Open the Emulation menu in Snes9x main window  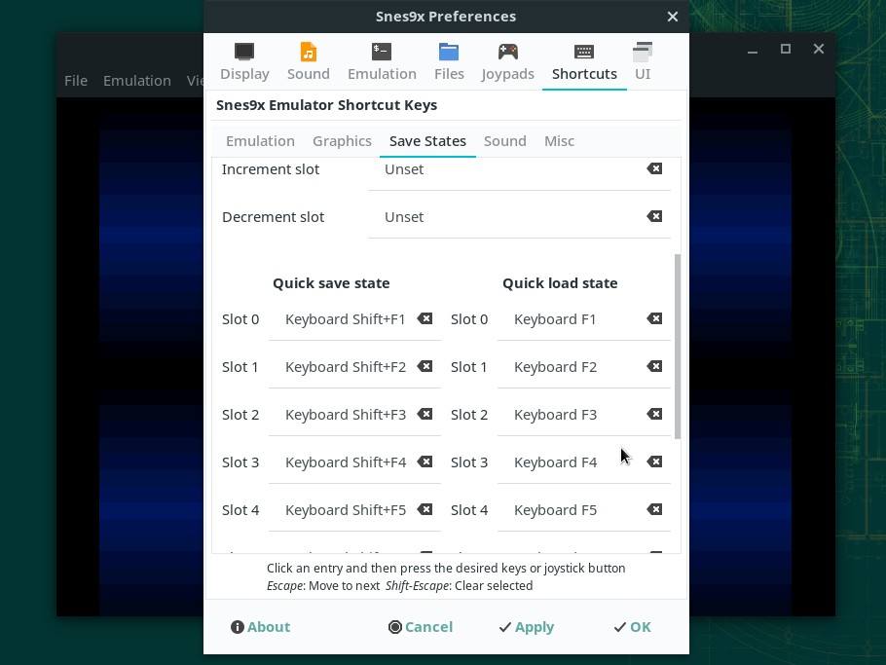tap(136, 81)
